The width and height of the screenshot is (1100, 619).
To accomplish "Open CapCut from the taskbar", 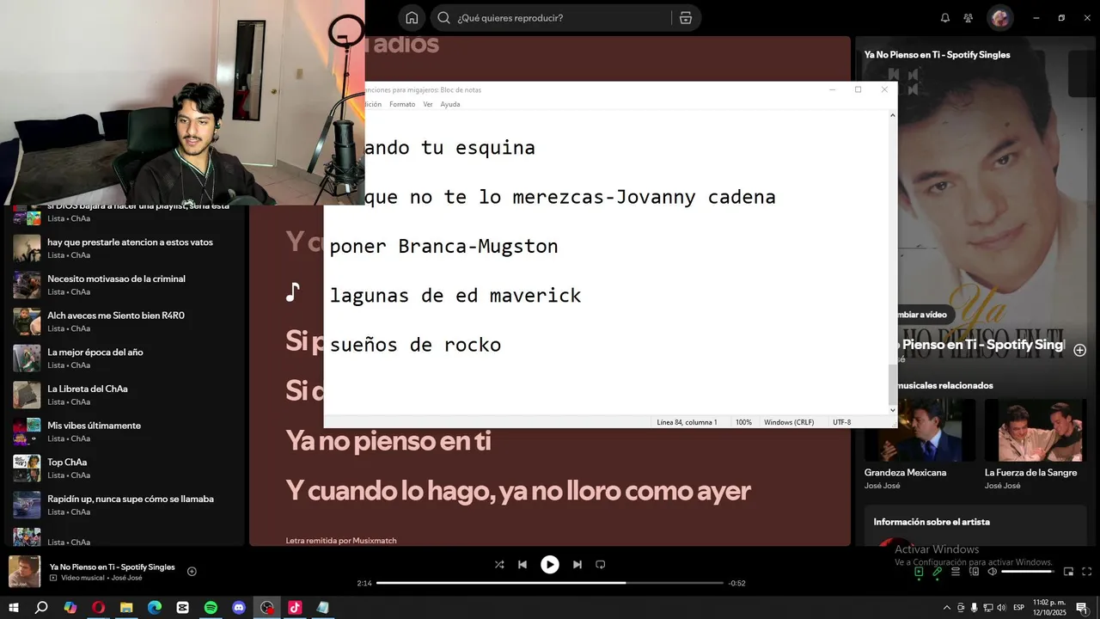I will point(182,608).
